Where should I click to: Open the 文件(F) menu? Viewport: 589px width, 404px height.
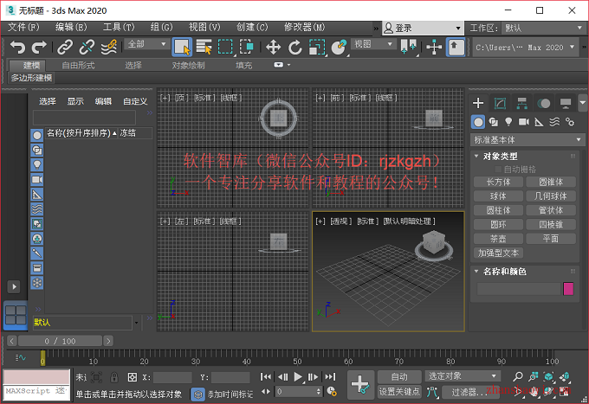[23, 28]
